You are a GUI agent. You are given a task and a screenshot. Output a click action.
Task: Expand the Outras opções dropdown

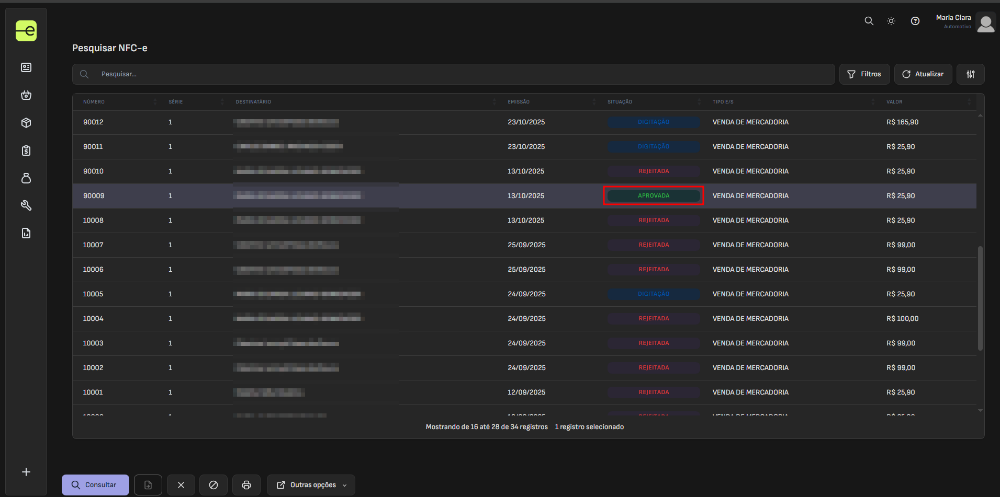(x=311, y=485)
